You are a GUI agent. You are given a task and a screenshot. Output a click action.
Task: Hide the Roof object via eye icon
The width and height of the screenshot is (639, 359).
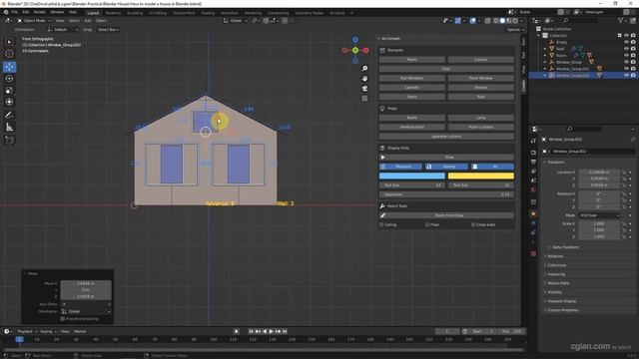(626, 49)
